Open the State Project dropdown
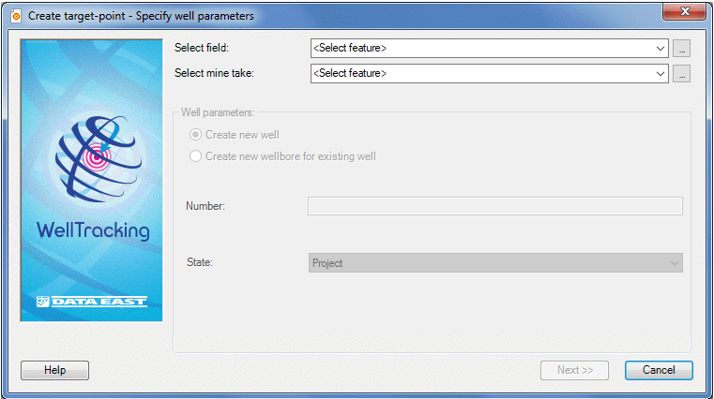The width and height of the screenshot is (714, 399). (x=495, y=262)
